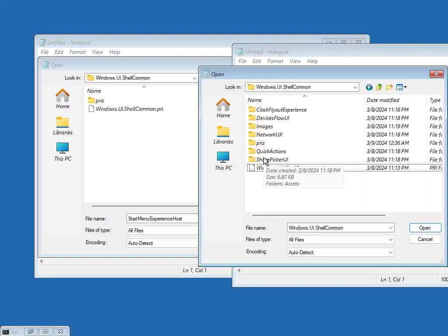Open the View Menu icon in dialog toolbar
This screenshot has width=448, height=336.
click(x=399, y=87)
